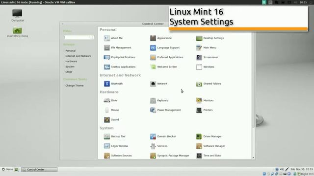Open the Startup Applications icon

(x=107, y=67)
